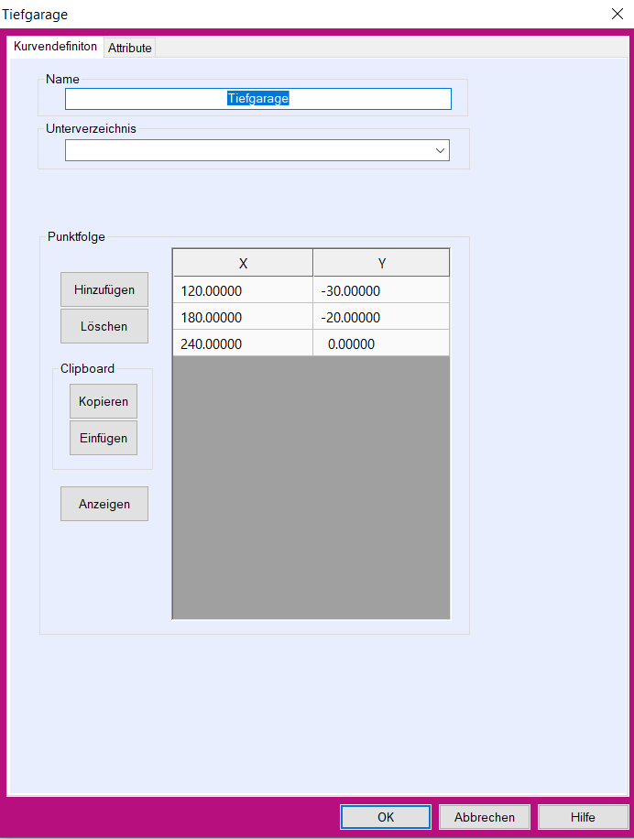Click the Name text field
634x839 pixels.
pos(257,99)
